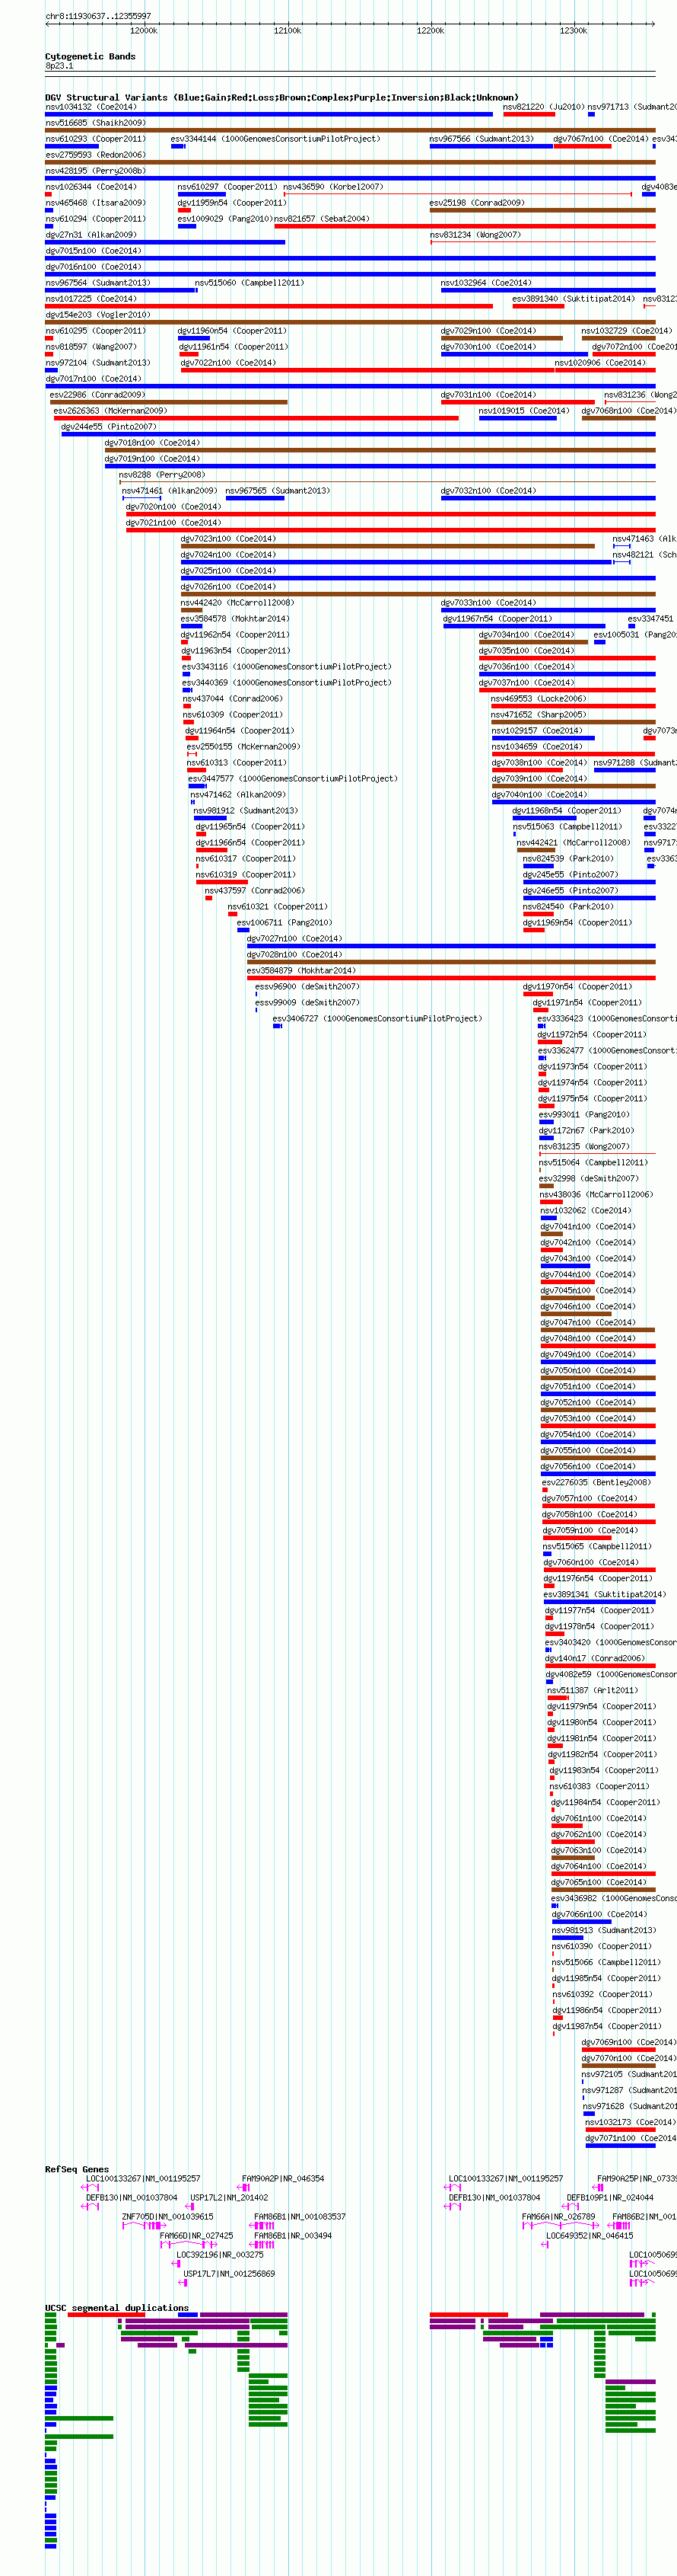Select variant nsv515060 (Campbell2011)

pos(250,283)
